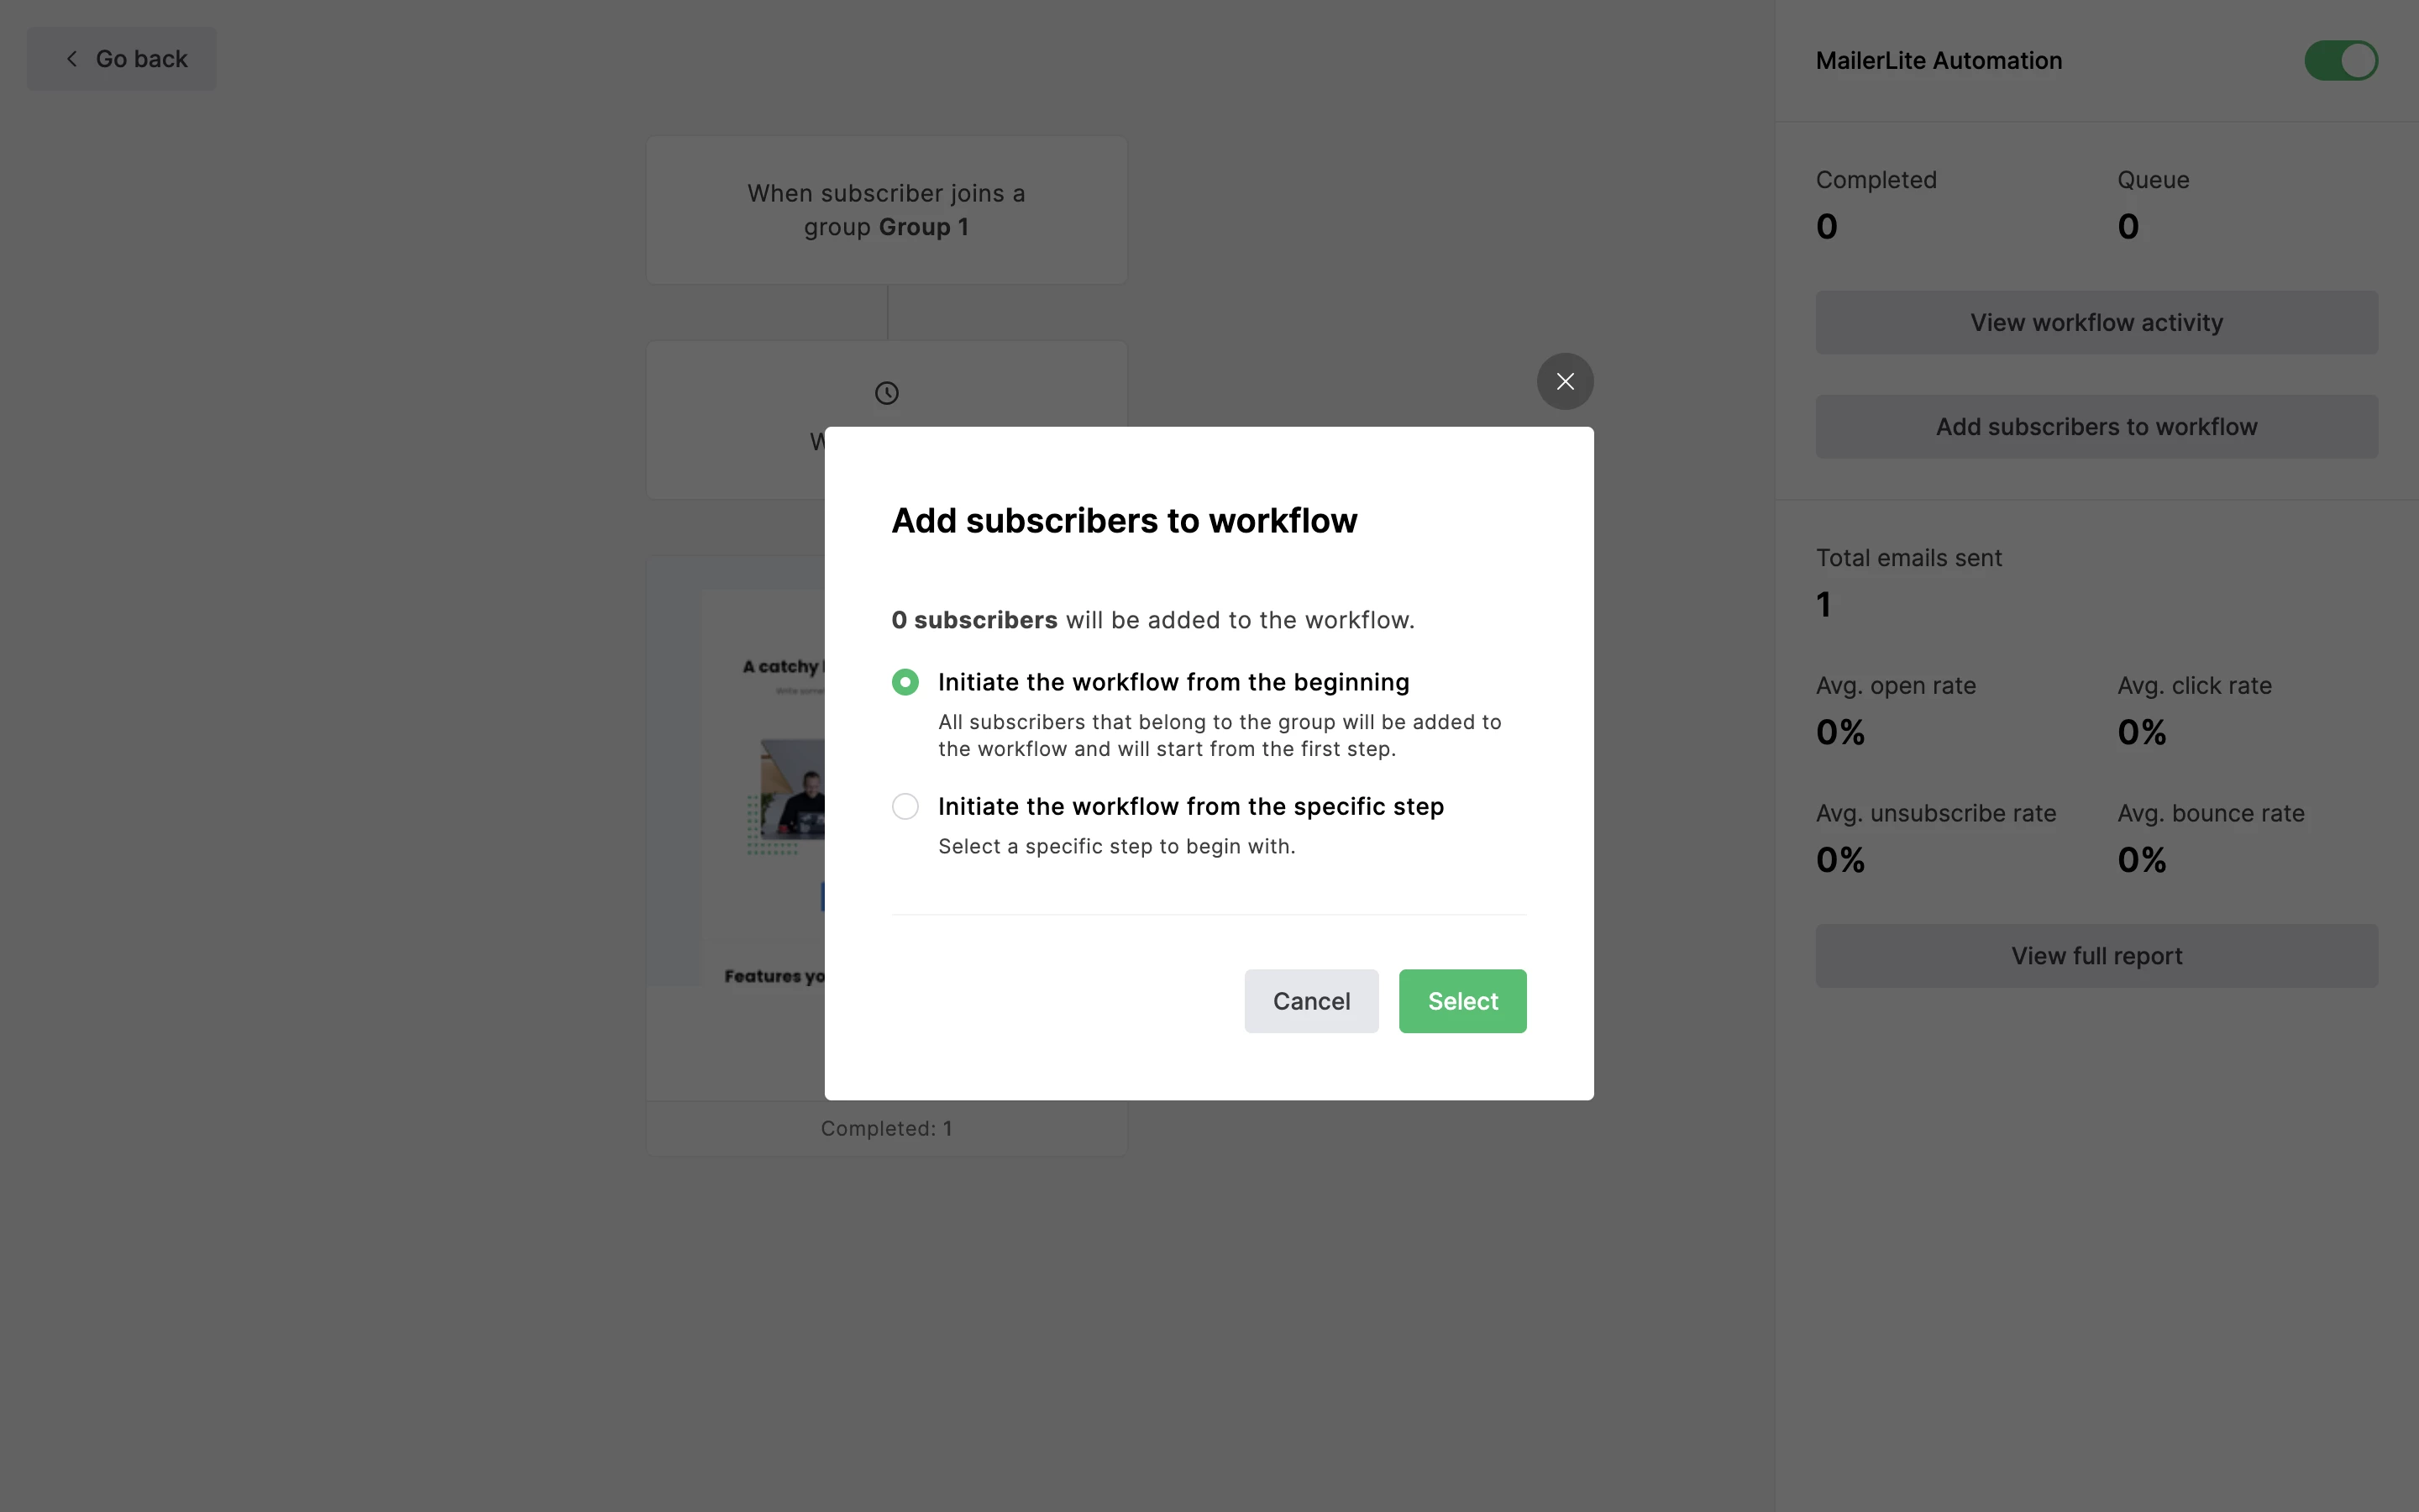Screen dimensions: 2419x1512
Task: Open View workflow activity
Action: point(2096,323)
